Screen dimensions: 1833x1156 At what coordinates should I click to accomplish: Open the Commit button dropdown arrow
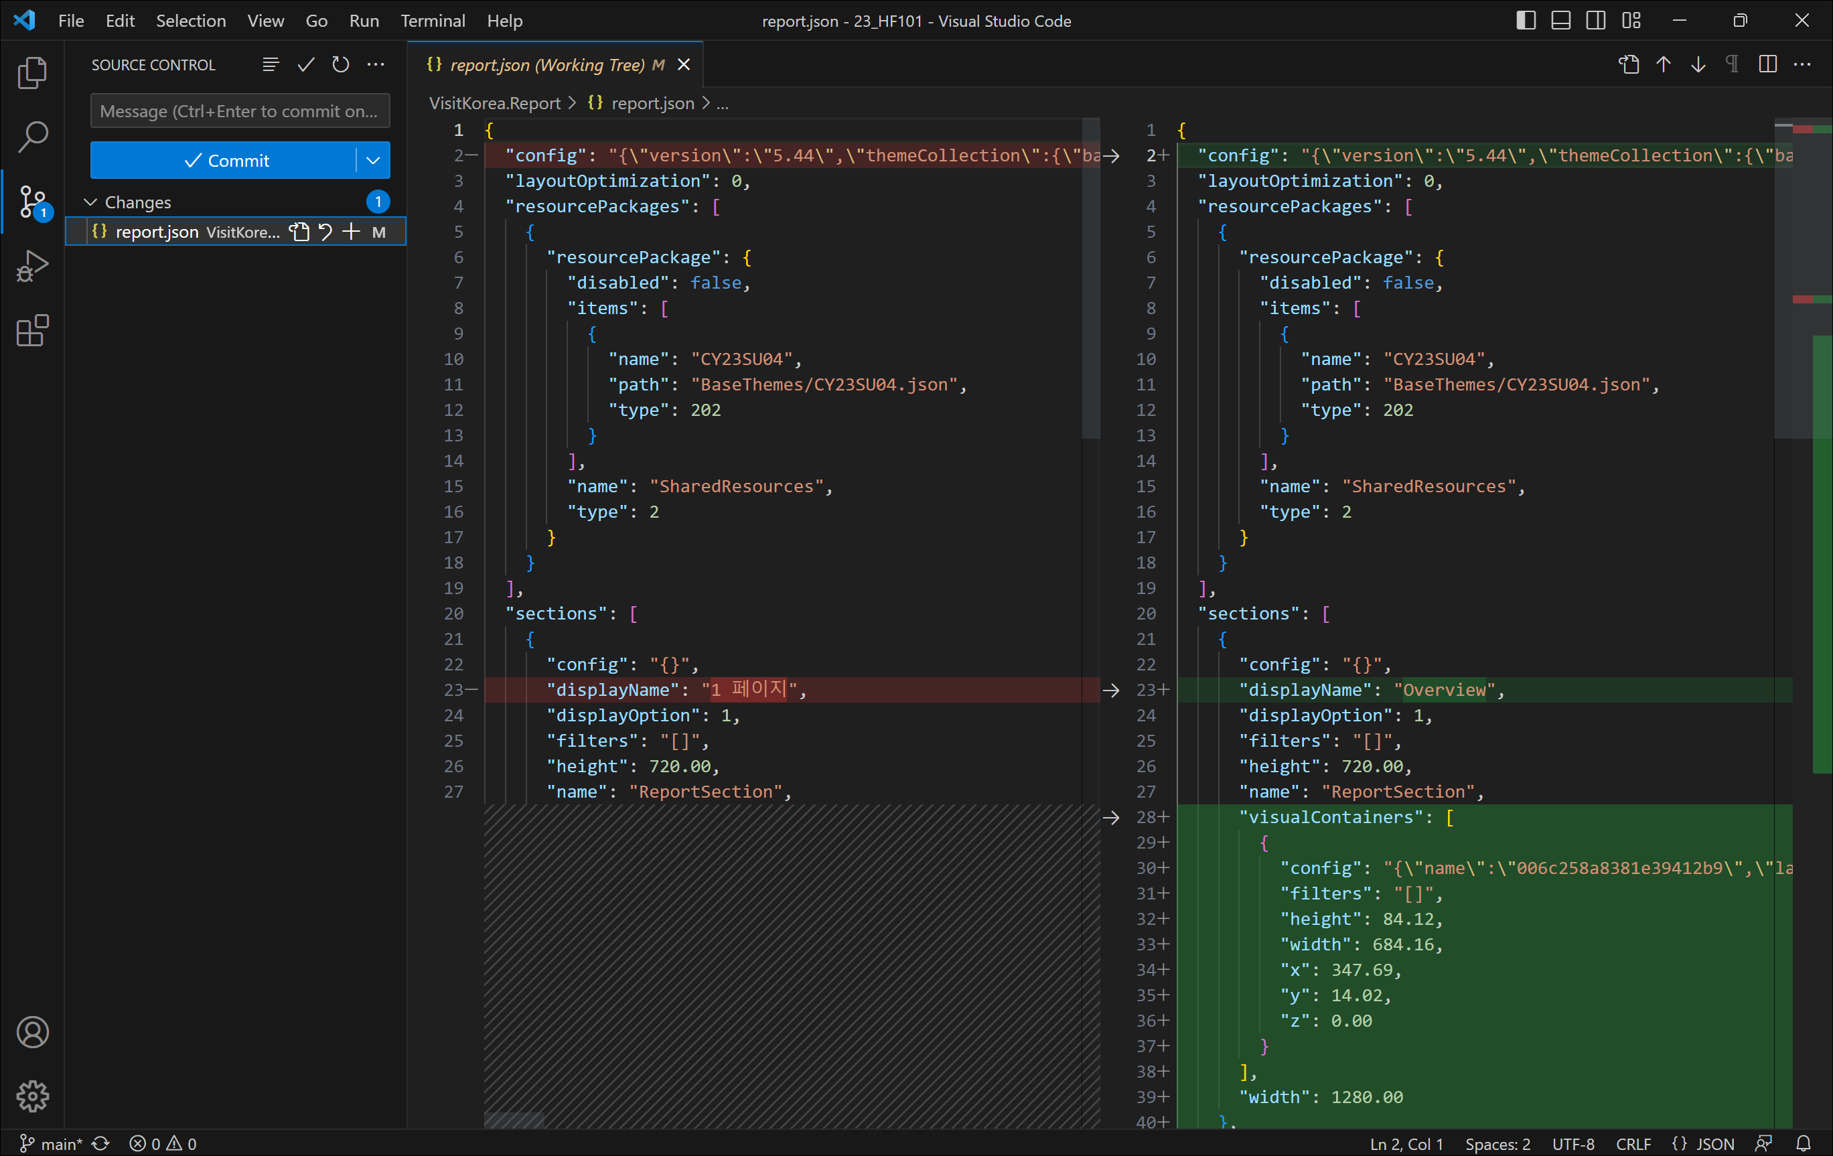tap(373, 161)
